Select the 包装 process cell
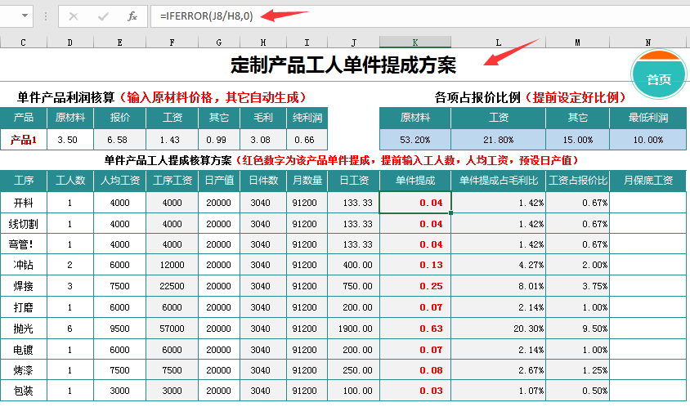This screenshot has height=407, width=690. 24,391
